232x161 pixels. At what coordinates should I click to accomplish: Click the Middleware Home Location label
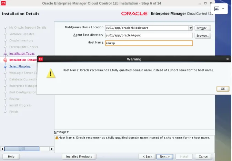tap(84, 27)
